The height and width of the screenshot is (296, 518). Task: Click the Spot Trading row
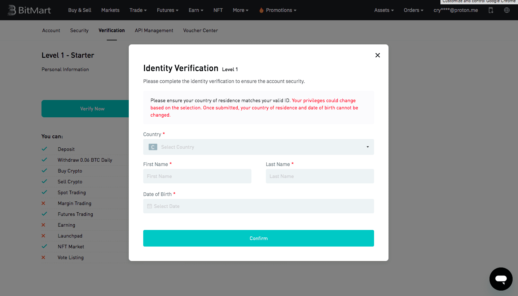(72, 192)
